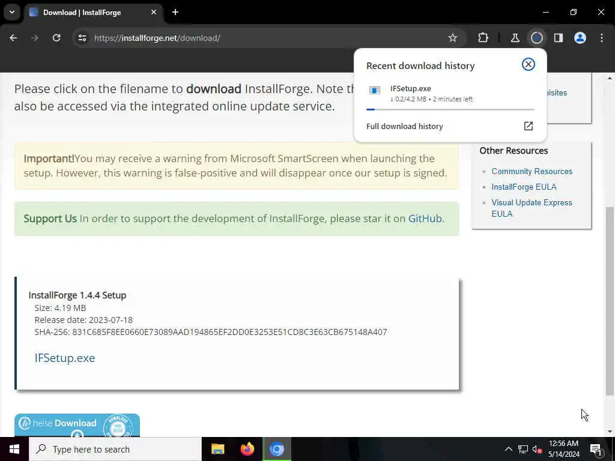Viewport: 615px width, 461px height.
Task: Expand the tab search dropdown arrow
Action: [12, 12]
